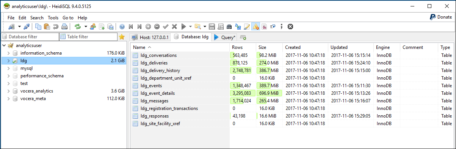
Task: Click the refresh icon in the toolbar
Action: click(78, 27)
